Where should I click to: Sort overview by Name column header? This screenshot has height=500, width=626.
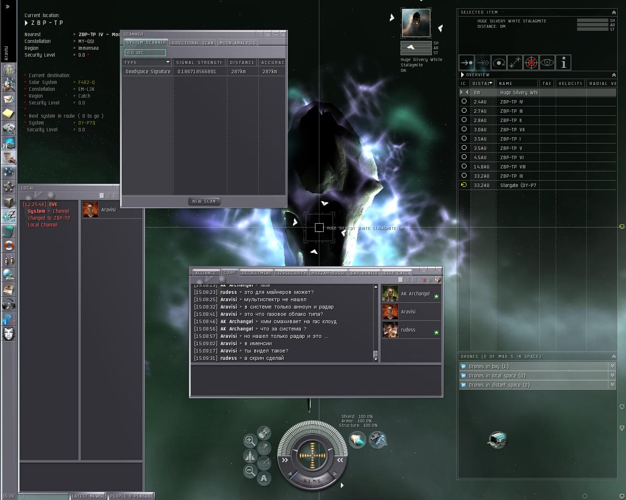517,83
